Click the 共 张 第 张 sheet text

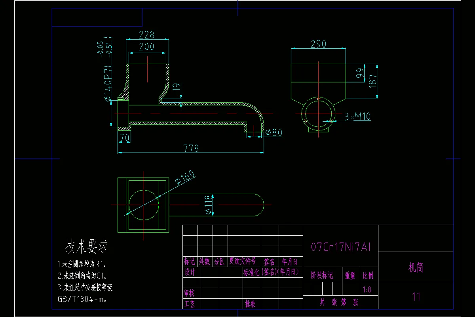(340, 303)
